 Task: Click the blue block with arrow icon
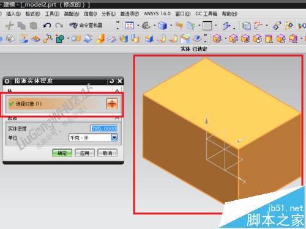226,26
